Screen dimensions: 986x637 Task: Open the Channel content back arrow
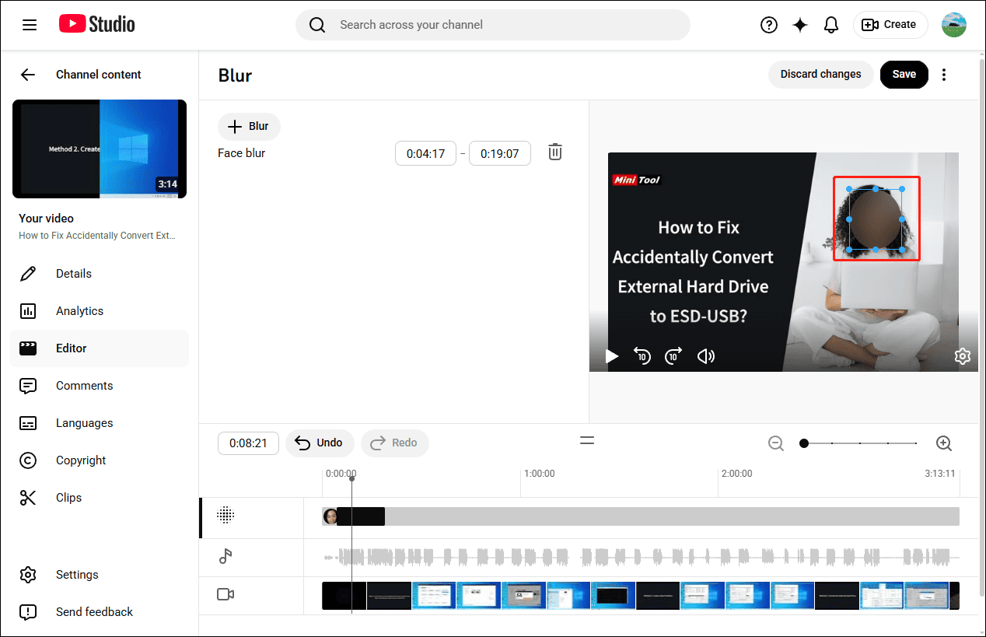(28, 75)
